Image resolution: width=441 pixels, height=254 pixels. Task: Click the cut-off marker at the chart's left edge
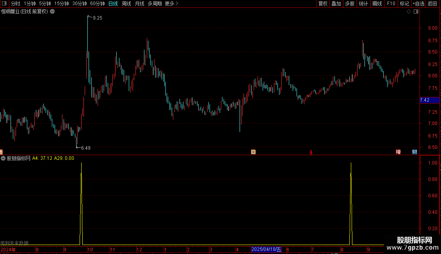tap(1, 152)
